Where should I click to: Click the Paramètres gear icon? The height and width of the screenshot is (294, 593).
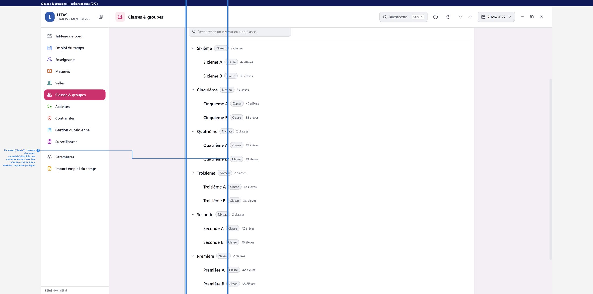[x=50, y=157]
